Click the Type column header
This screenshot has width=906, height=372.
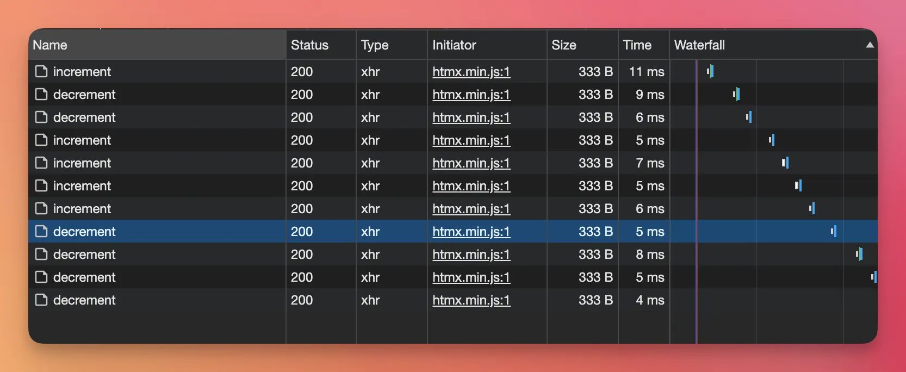click(375, 45)
